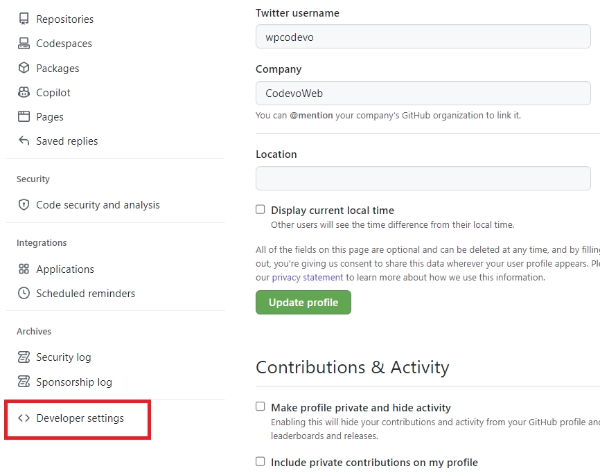Click the Twitter username field
This screenshot has width=600, height=473.
pos(423,37)
